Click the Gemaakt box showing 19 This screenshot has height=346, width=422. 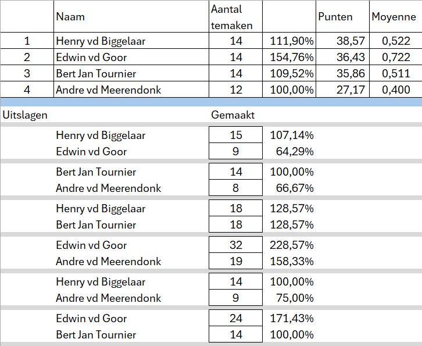235,261
